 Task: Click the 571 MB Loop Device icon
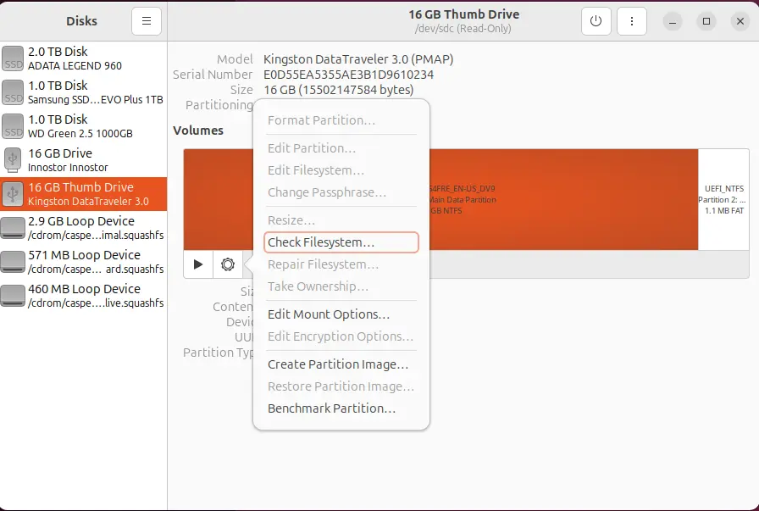[13, 262]
